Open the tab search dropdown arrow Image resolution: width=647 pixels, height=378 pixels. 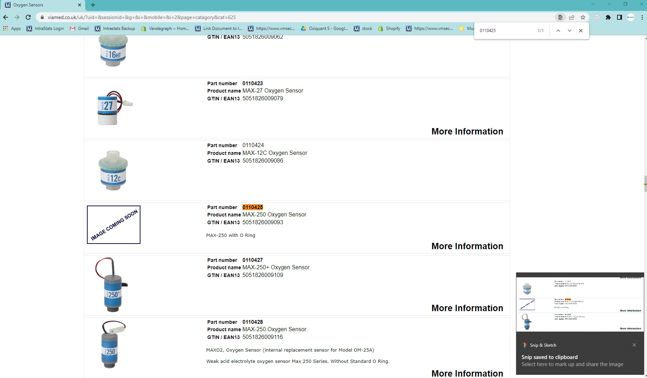point(593,4)
